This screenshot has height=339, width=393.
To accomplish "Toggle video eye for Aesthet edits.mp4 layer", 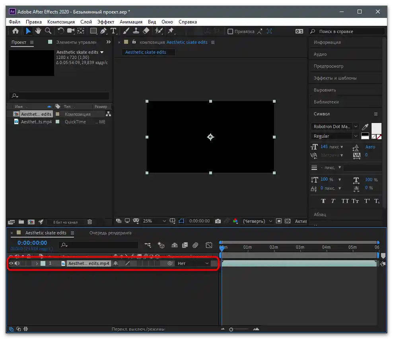I will pyautogui.click(x=11, y=263).
